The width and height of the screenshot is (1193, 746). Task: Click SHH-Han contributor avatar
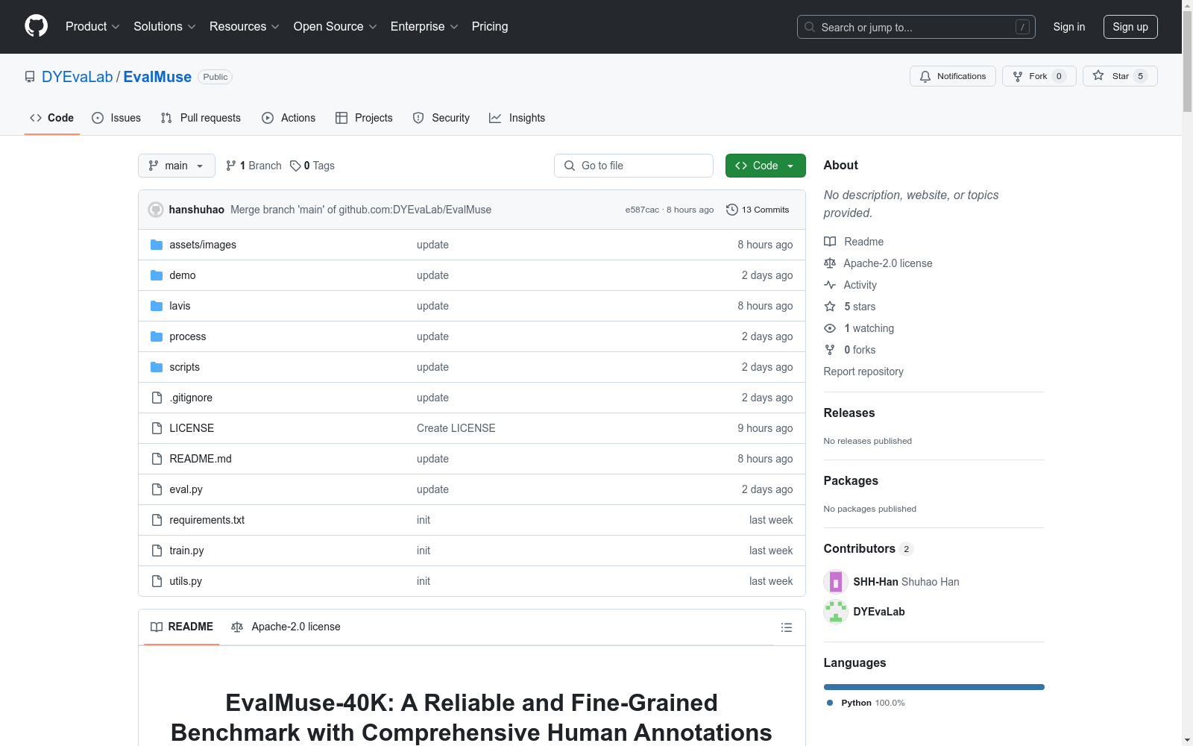point(835,582)
